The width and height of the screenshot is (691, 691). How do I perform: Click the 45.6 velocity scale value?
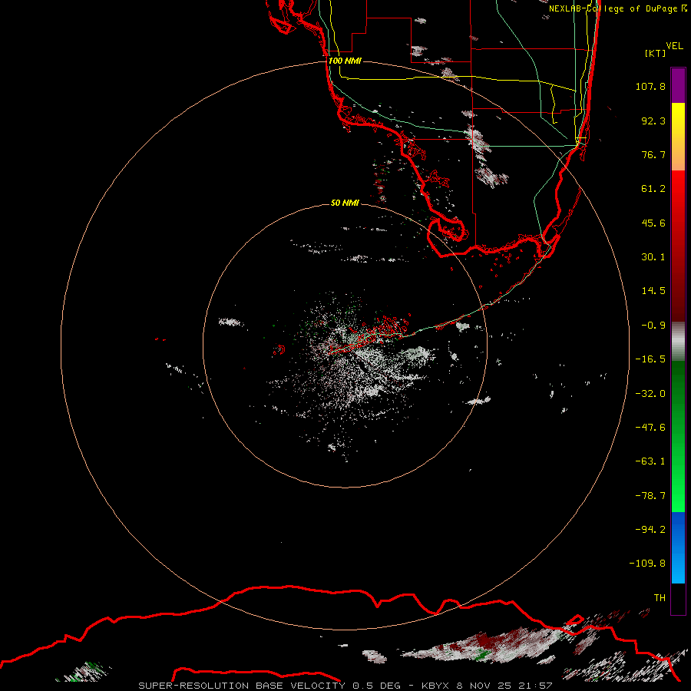click(x=653, y=223)
